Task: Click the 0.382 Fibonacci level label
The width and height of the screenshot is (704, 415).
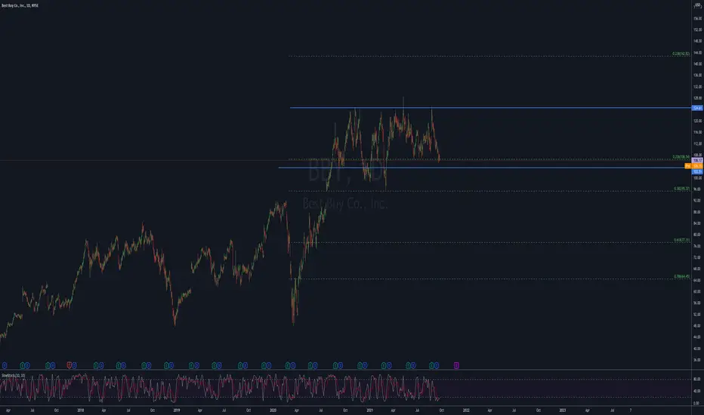Action: click(x=681, y=189)
